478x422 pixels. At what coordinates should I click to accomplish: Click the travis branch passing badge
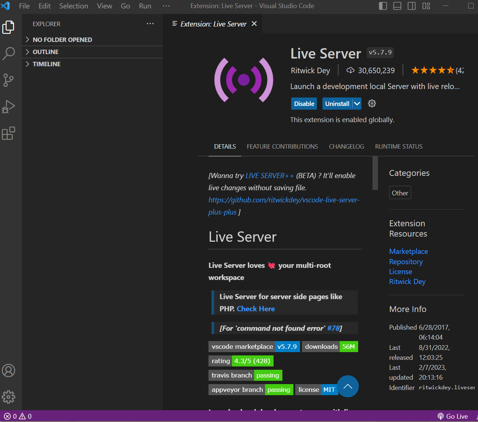point(245,375)
